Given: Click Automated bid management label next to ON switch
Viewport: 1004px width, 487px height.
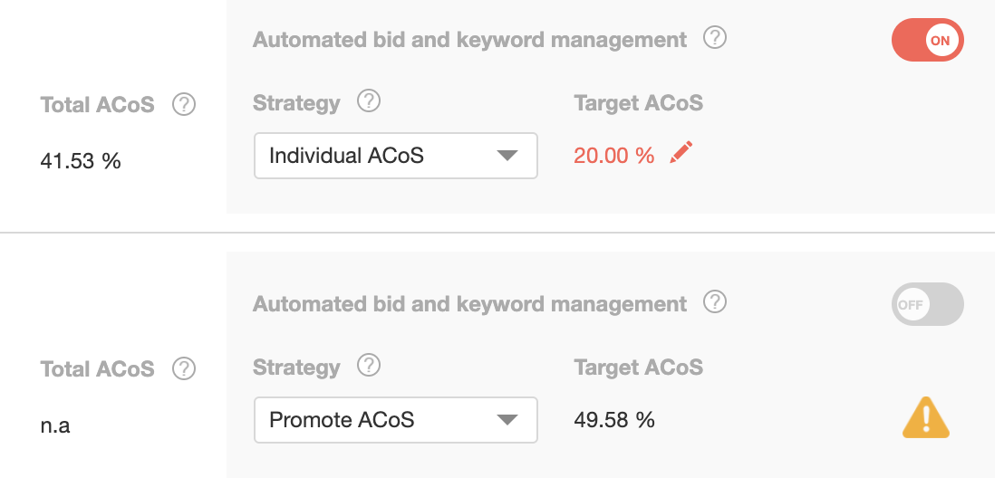Looking at the screenshot, I should (x=470, y=40).
